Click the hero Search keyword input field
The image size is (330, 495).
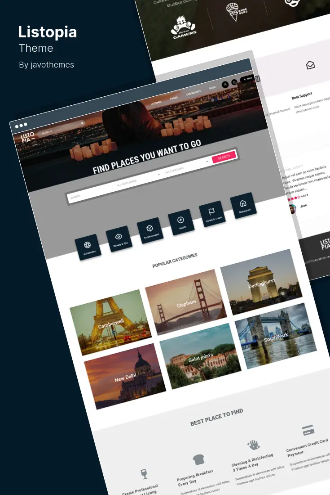[x=91, y=192]
